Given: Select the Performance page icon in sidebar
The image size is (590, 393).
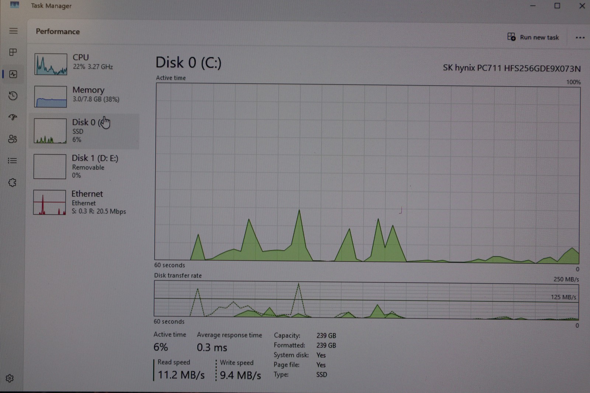Looking at the screenshot, I should pyautogui.click(x=13, y=74).
